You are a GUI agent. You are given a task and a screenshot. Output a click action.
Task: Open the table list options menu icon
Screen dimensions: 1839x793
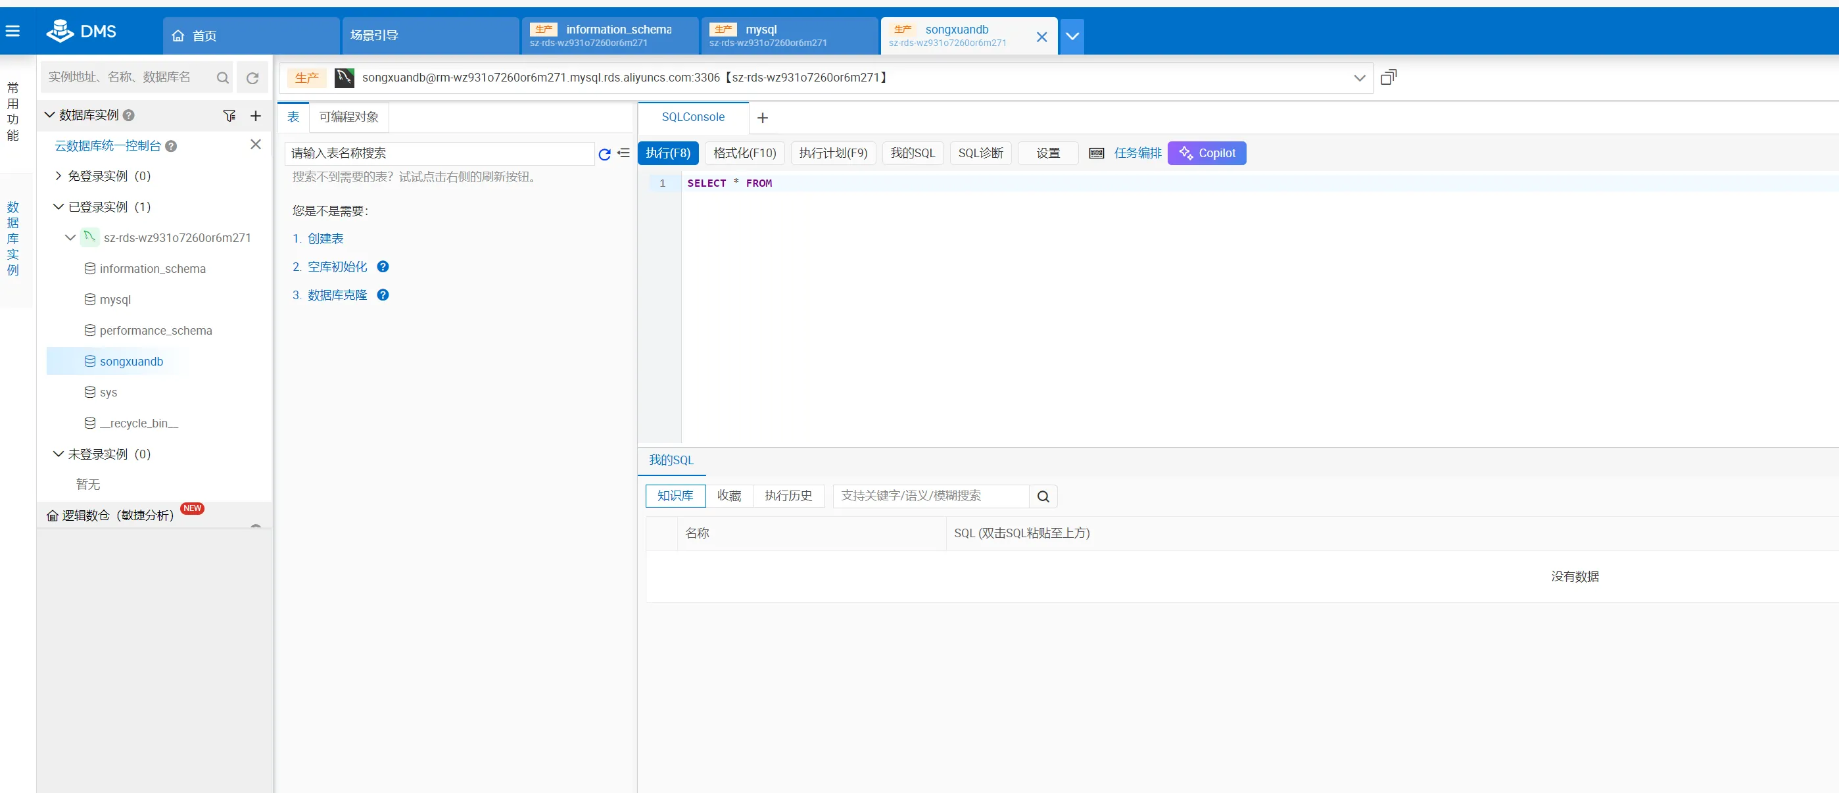point(623,153)
